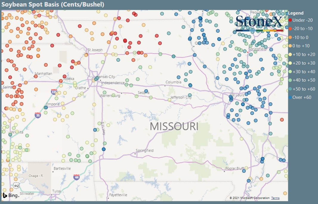Click the pale-yellow data point at Jefferson City

[169, 100]
